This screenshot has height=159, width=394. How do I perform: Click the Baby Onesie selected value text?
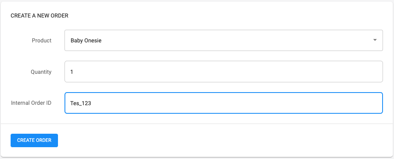86,40
